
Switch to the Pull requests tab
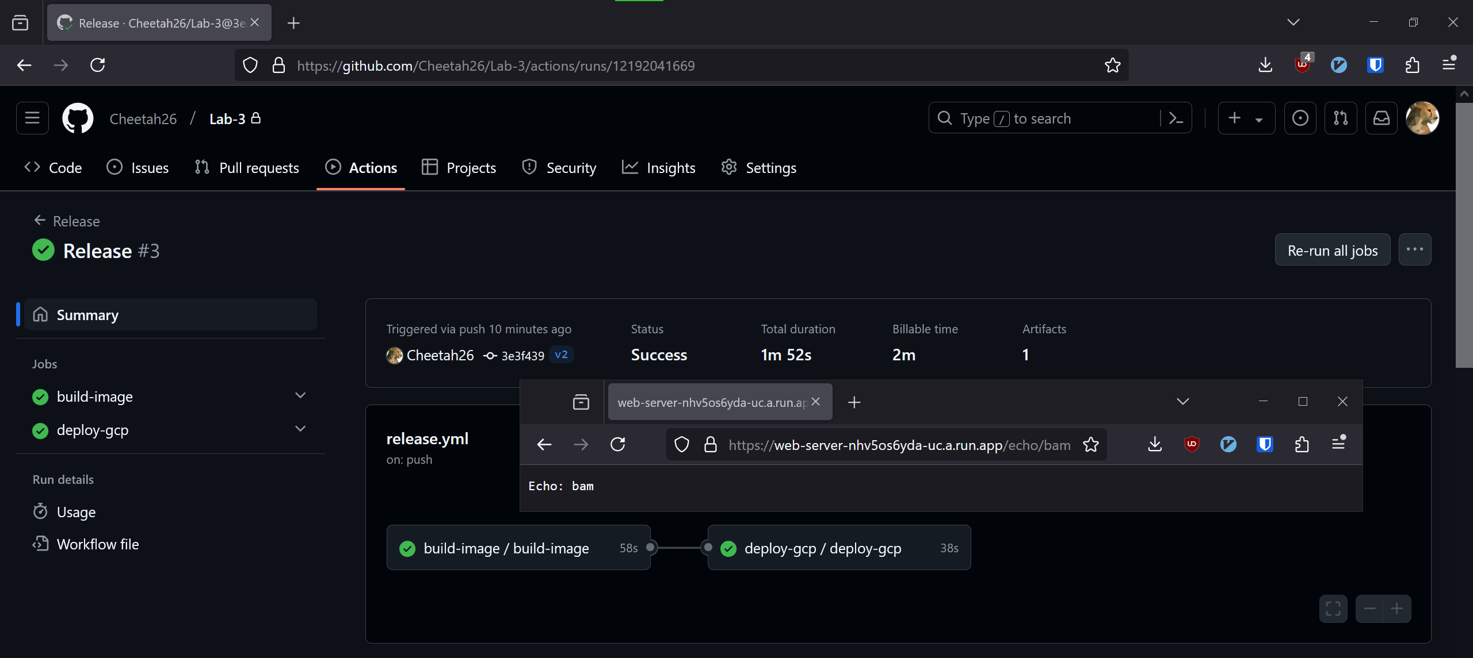247,168
